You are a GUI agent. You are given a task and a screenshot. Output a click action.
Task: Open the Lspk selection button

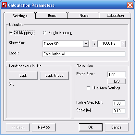(x=23, y=75)
